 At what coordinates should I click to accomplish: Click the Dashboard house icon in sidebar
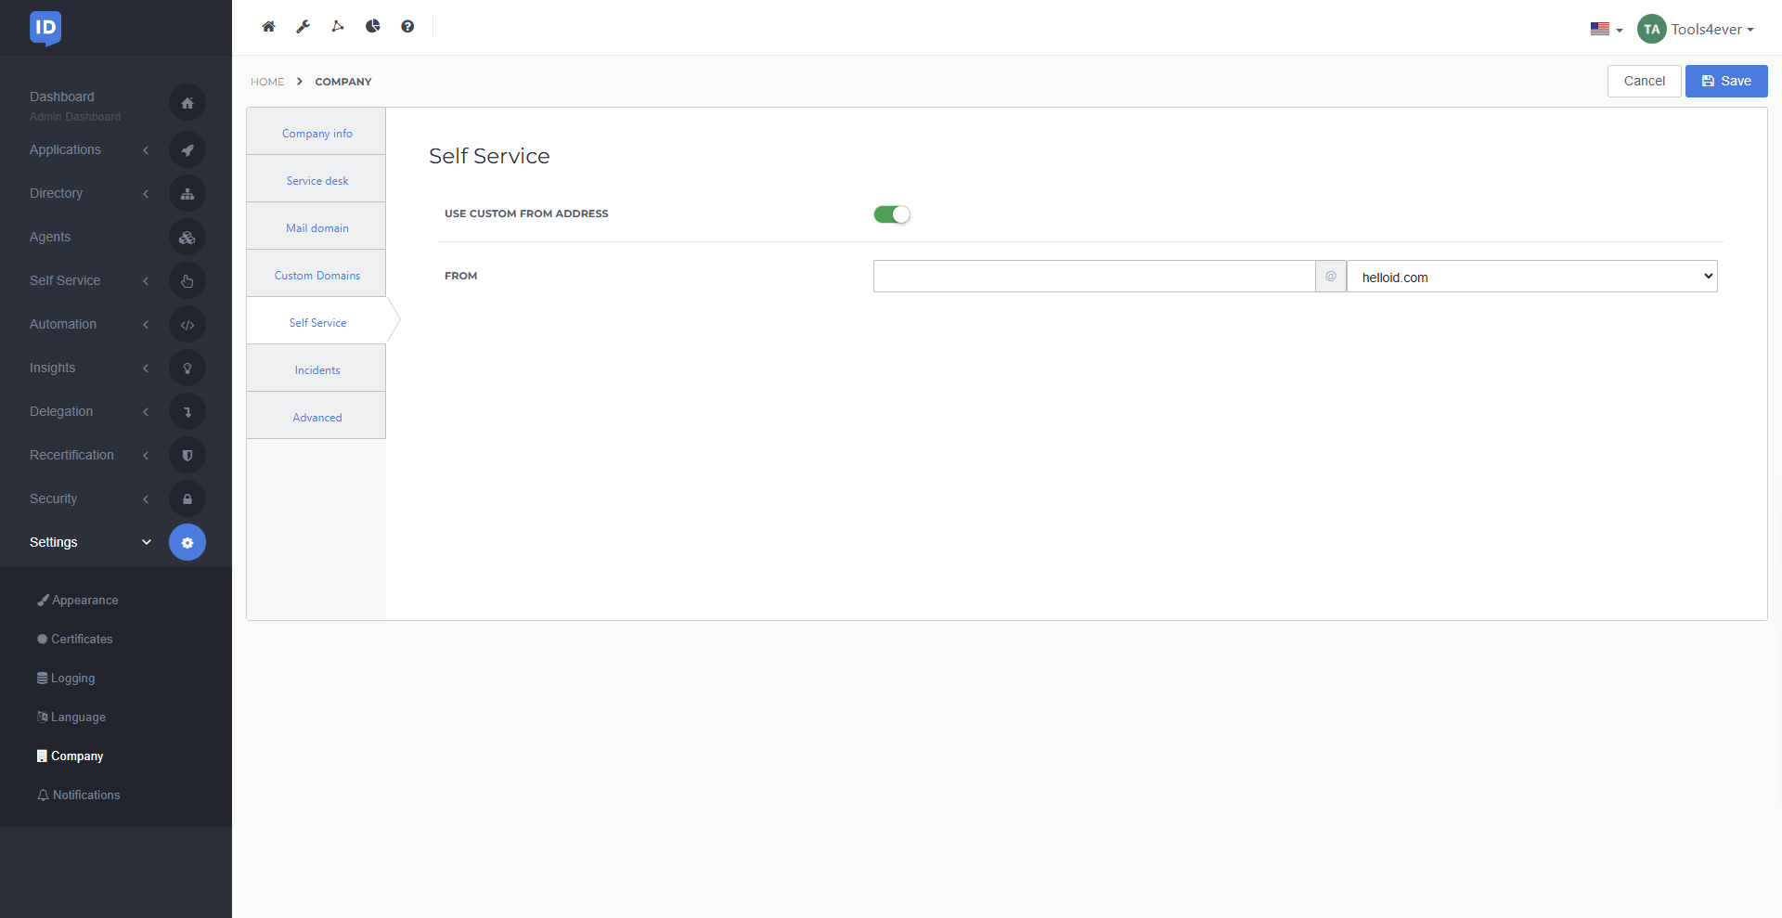click(x=187, y=103)
